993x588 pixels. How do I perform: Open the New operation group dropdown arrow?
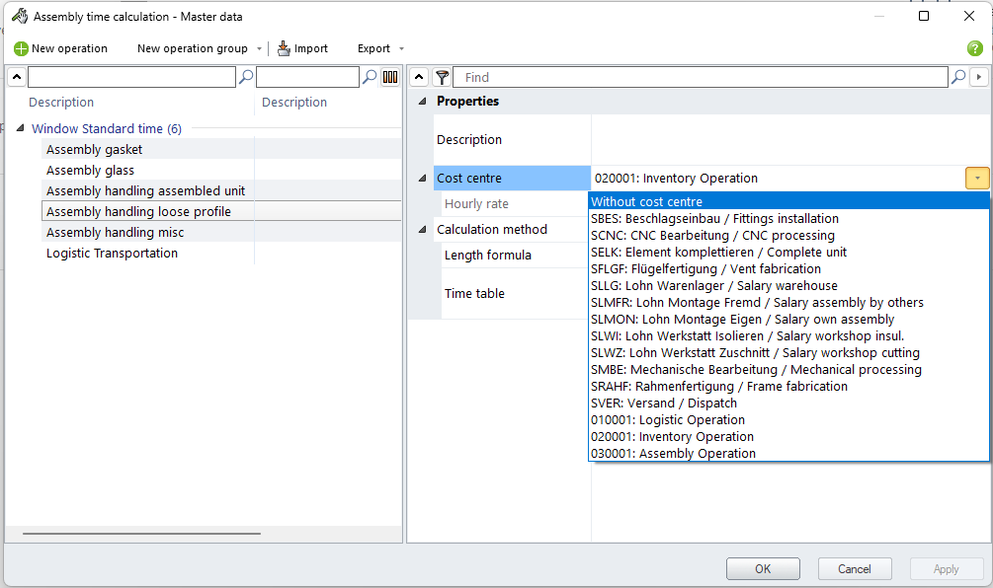(x=259, y=48)
